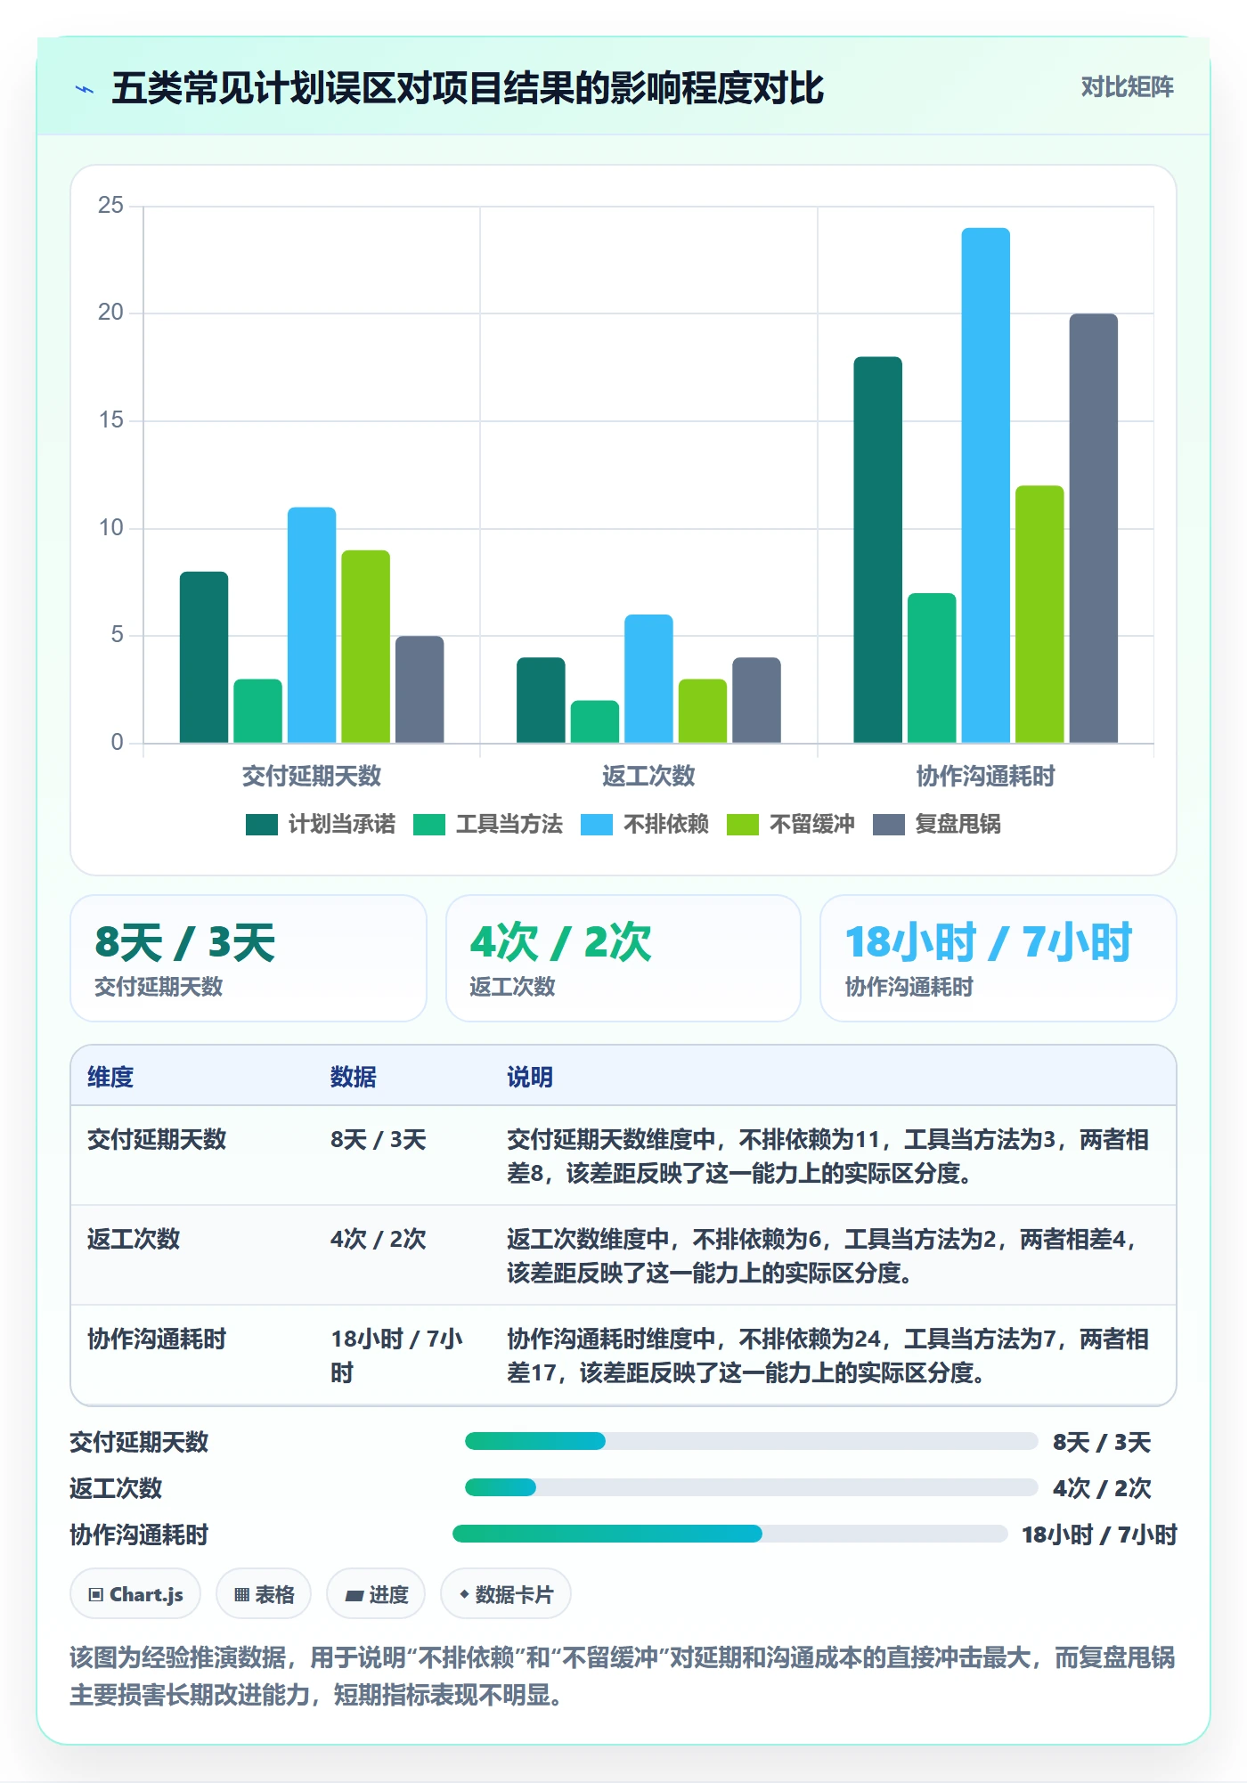The image size is (1247, 1783).
Task: Click 交付延期天数 x-axis label on chart
Action: click(x=312, y=776)
